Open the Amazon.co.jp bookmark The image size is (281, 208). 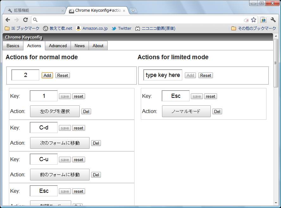tap(92, 28)
